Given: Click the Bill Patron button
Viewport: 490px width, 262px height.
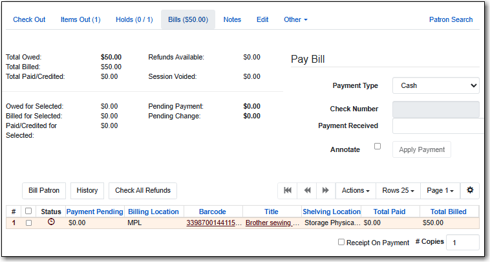Looking at the screenshot, I should pos(44,190).
